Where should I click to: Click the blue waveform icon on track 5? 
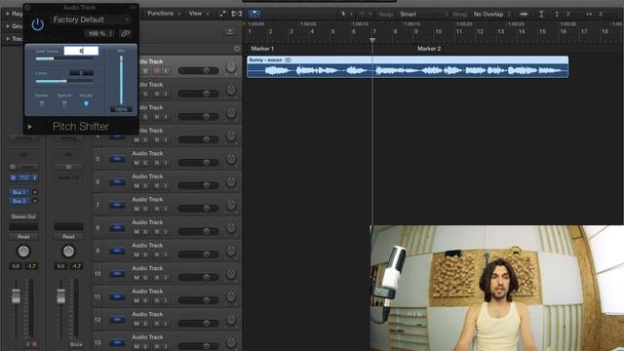click(x=117, y=159)
